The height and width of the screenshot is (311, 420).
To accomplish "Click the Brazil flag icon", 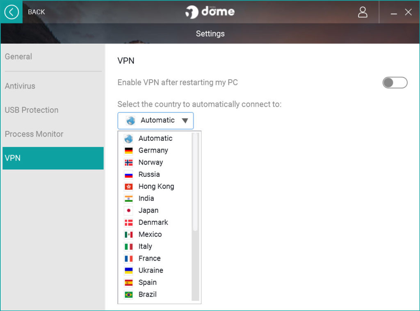I will 128,295.
